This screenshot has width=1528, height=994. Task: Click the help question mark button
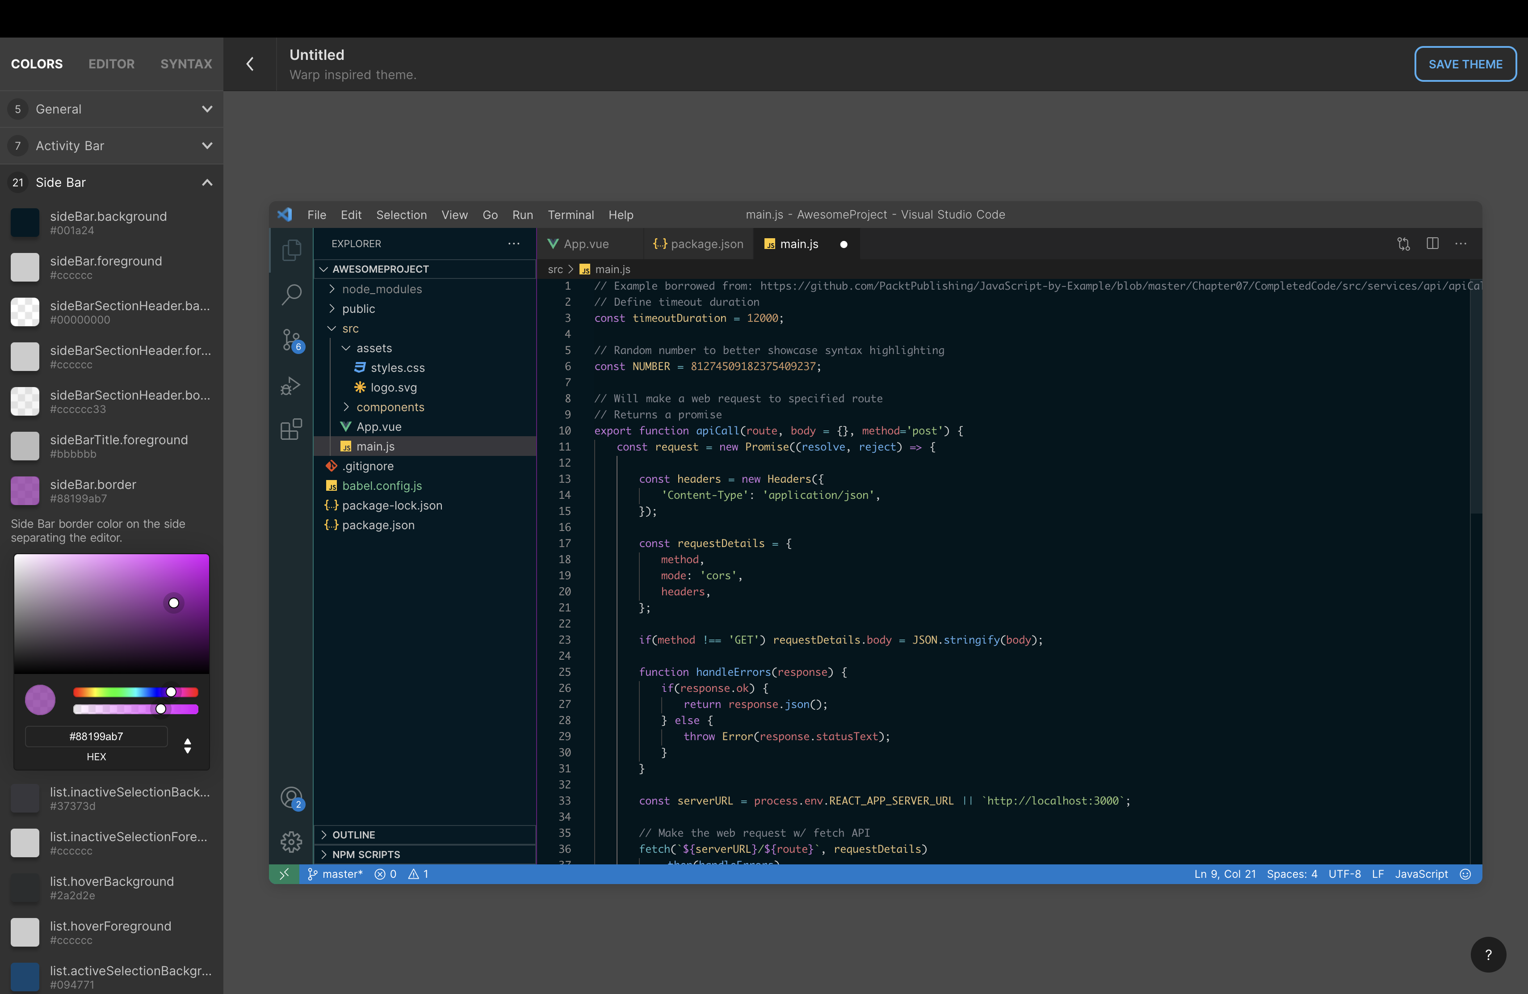(x=1488, y=955)
